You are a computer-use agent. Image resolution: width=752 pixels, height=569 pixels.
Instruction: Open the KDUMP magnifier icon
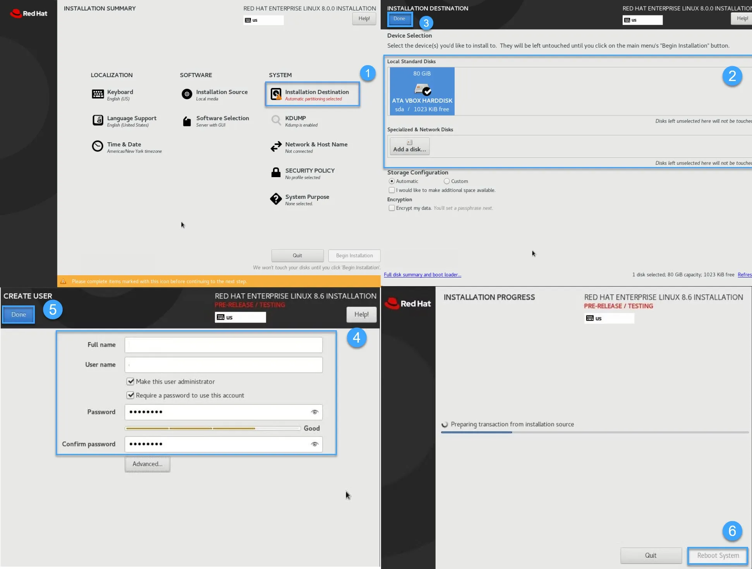[x=276, y=121]
